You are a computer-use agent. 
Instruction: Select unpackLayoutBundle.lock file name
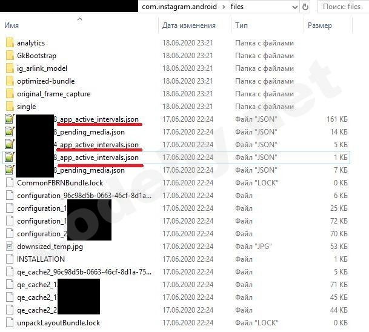tap(59, 322)
